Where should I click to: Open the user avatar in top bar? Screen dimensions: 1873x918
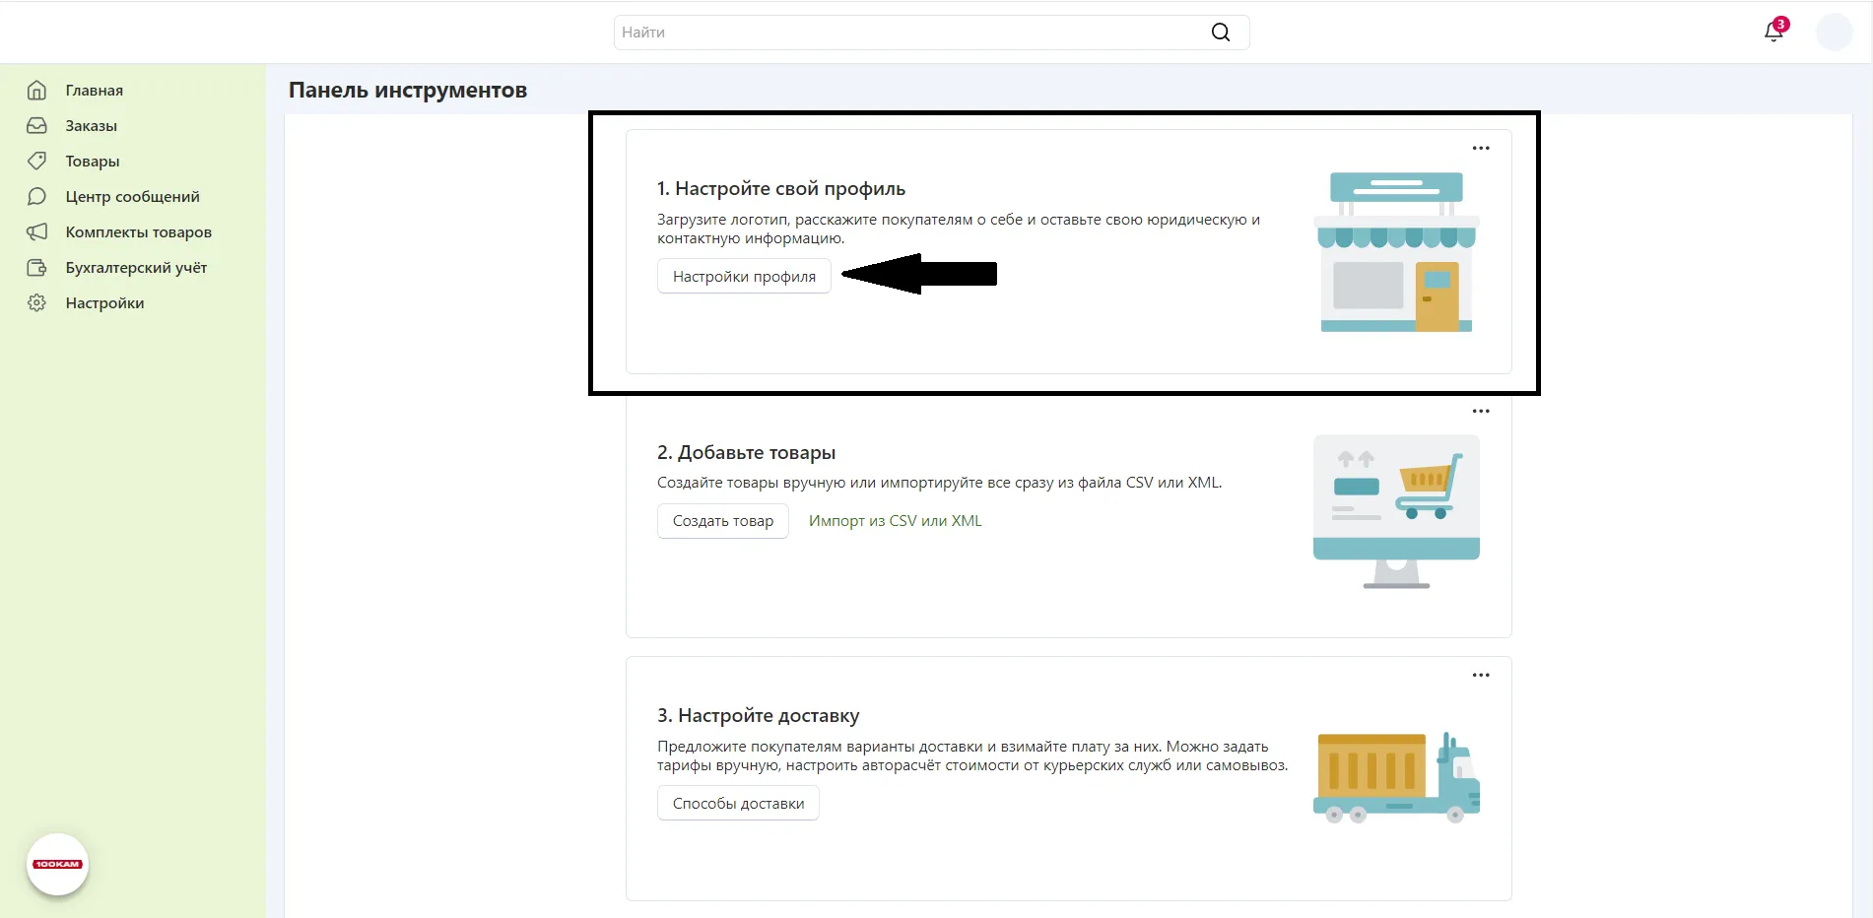coord(1834,33)
